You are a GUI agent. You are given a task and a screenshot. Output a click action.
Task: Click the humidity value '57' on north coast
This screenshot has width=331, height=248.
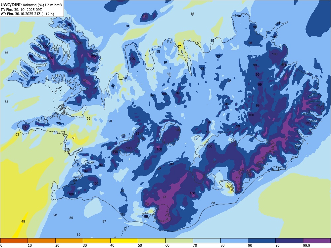coord(179,46)
